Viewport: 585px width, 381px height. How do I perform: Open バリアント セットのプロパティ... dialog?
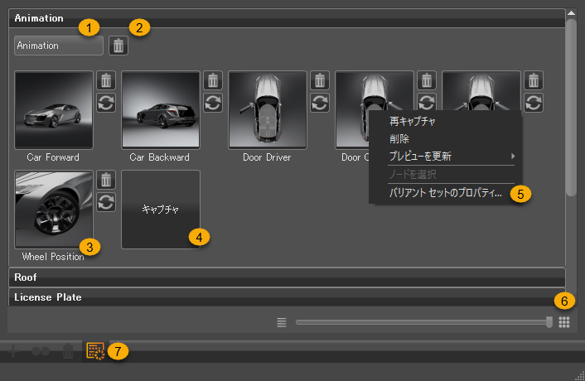click(x=445, y=193)
